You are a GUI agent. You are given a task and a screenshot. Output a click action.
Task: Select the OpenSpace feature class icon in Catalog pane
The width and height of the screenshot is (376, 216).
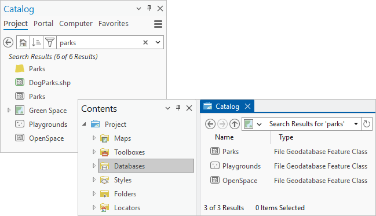(x=20, y=138)
